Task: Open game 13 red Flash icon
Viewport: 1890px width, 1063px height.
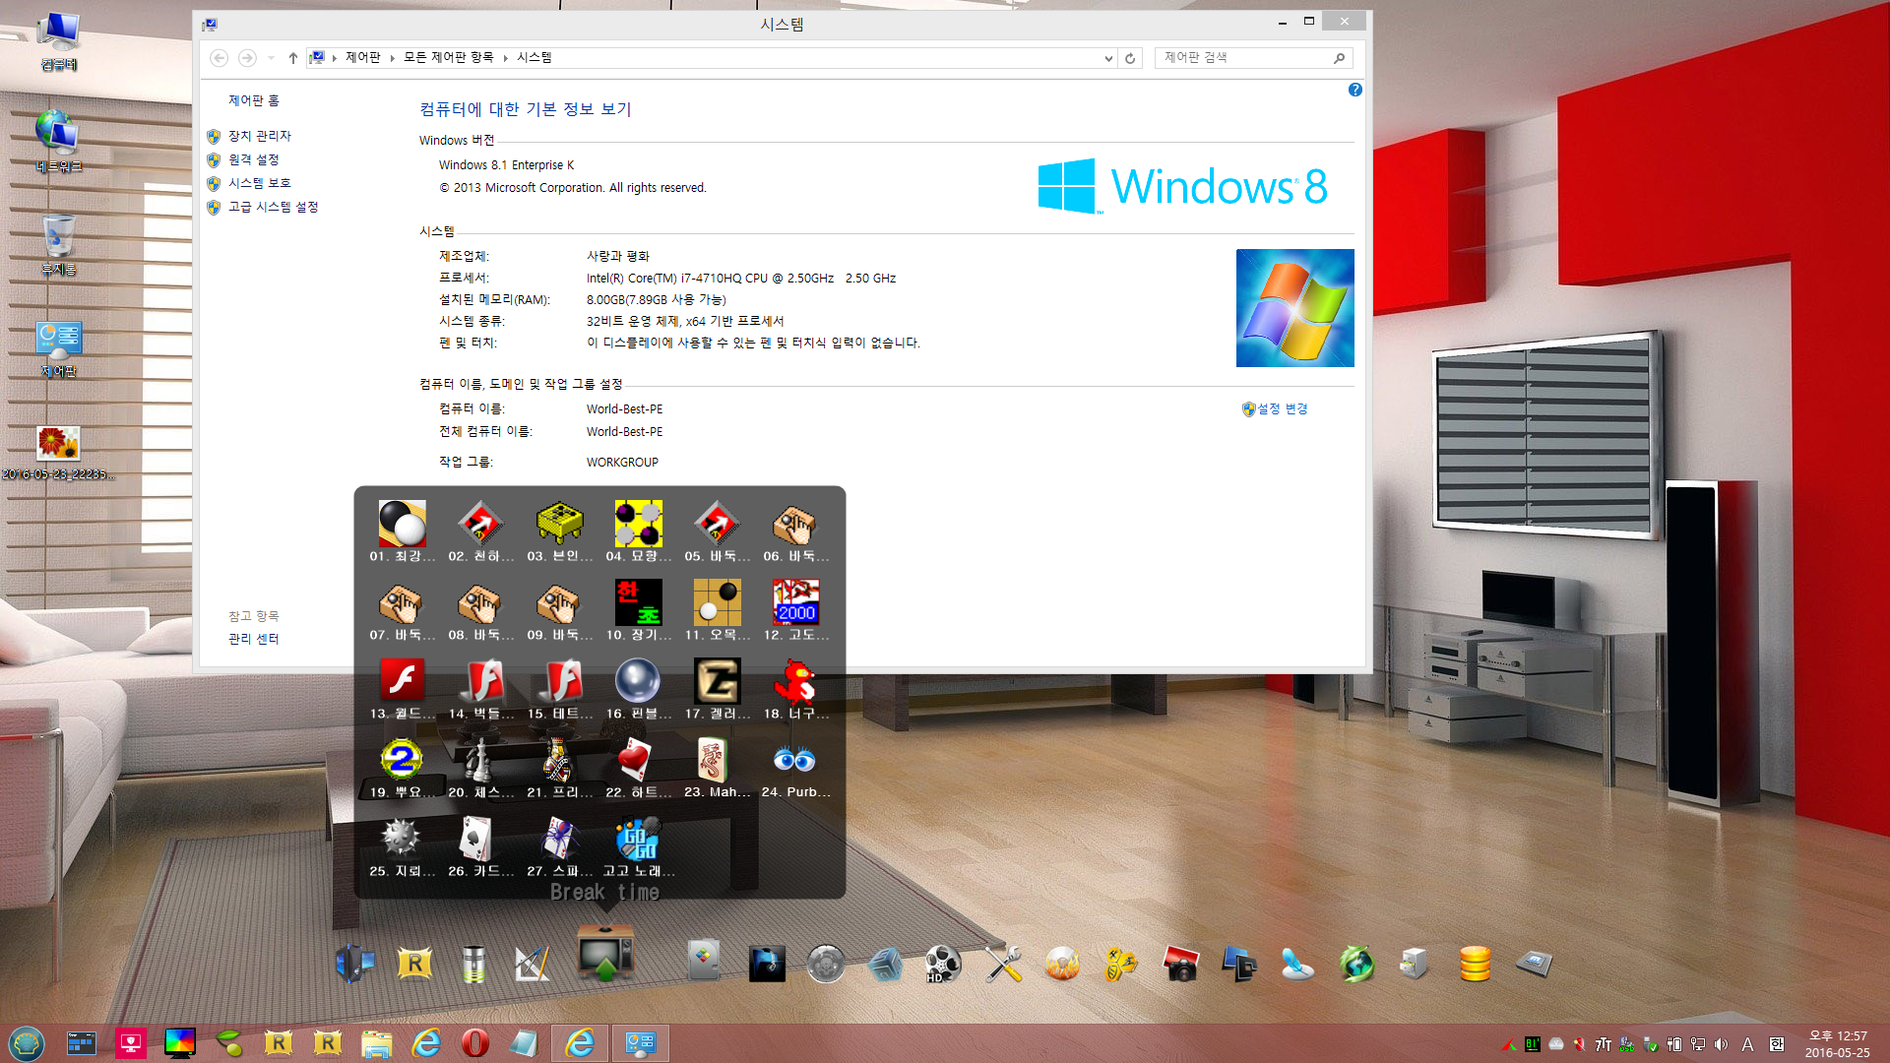Action: (x=403, y=681)
